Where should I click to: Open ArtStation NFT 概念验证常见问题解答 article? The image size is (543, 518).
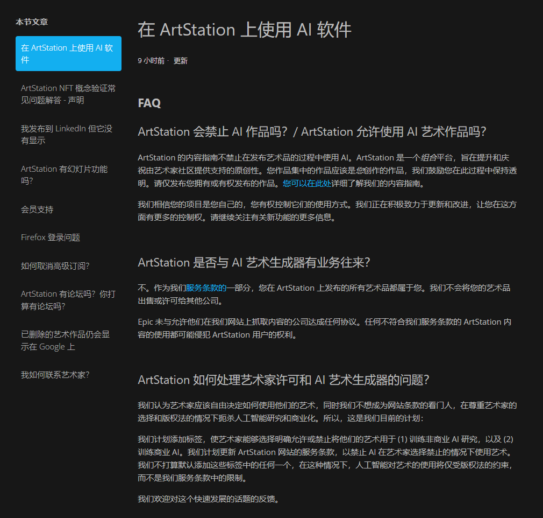pyautogui.click(x=68, y=94)
